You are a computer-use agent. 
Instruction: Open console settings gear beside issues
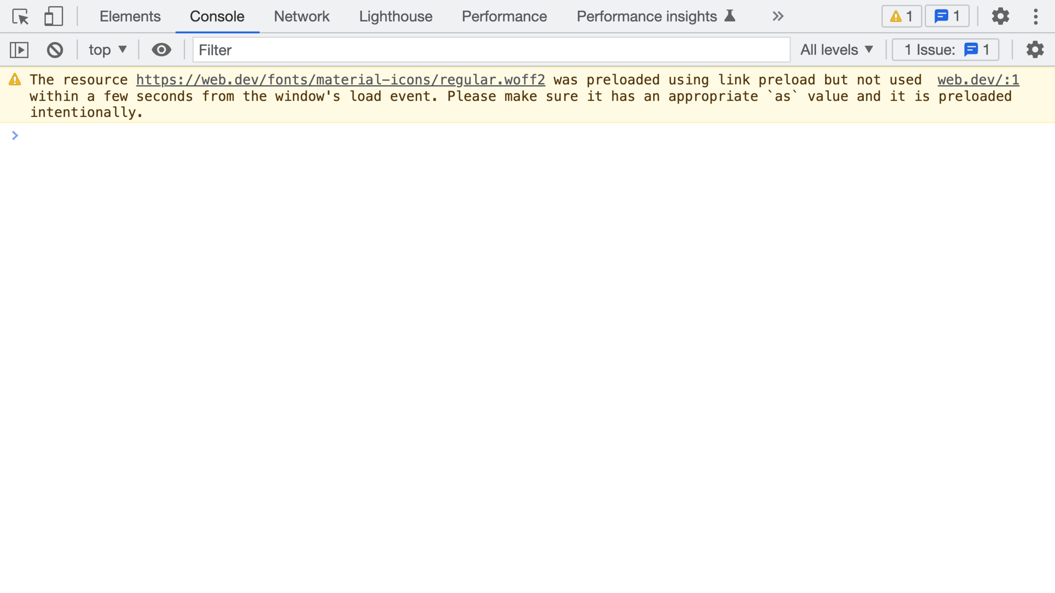point(1035,50)
